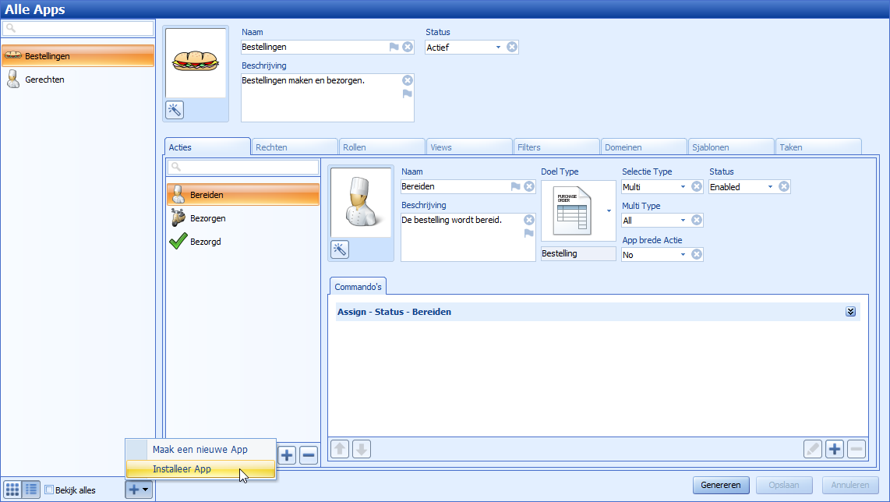The width and height of the screenshot is (890, 502).
Task: Select the Gerechten app in list
Action: point(78,80)
